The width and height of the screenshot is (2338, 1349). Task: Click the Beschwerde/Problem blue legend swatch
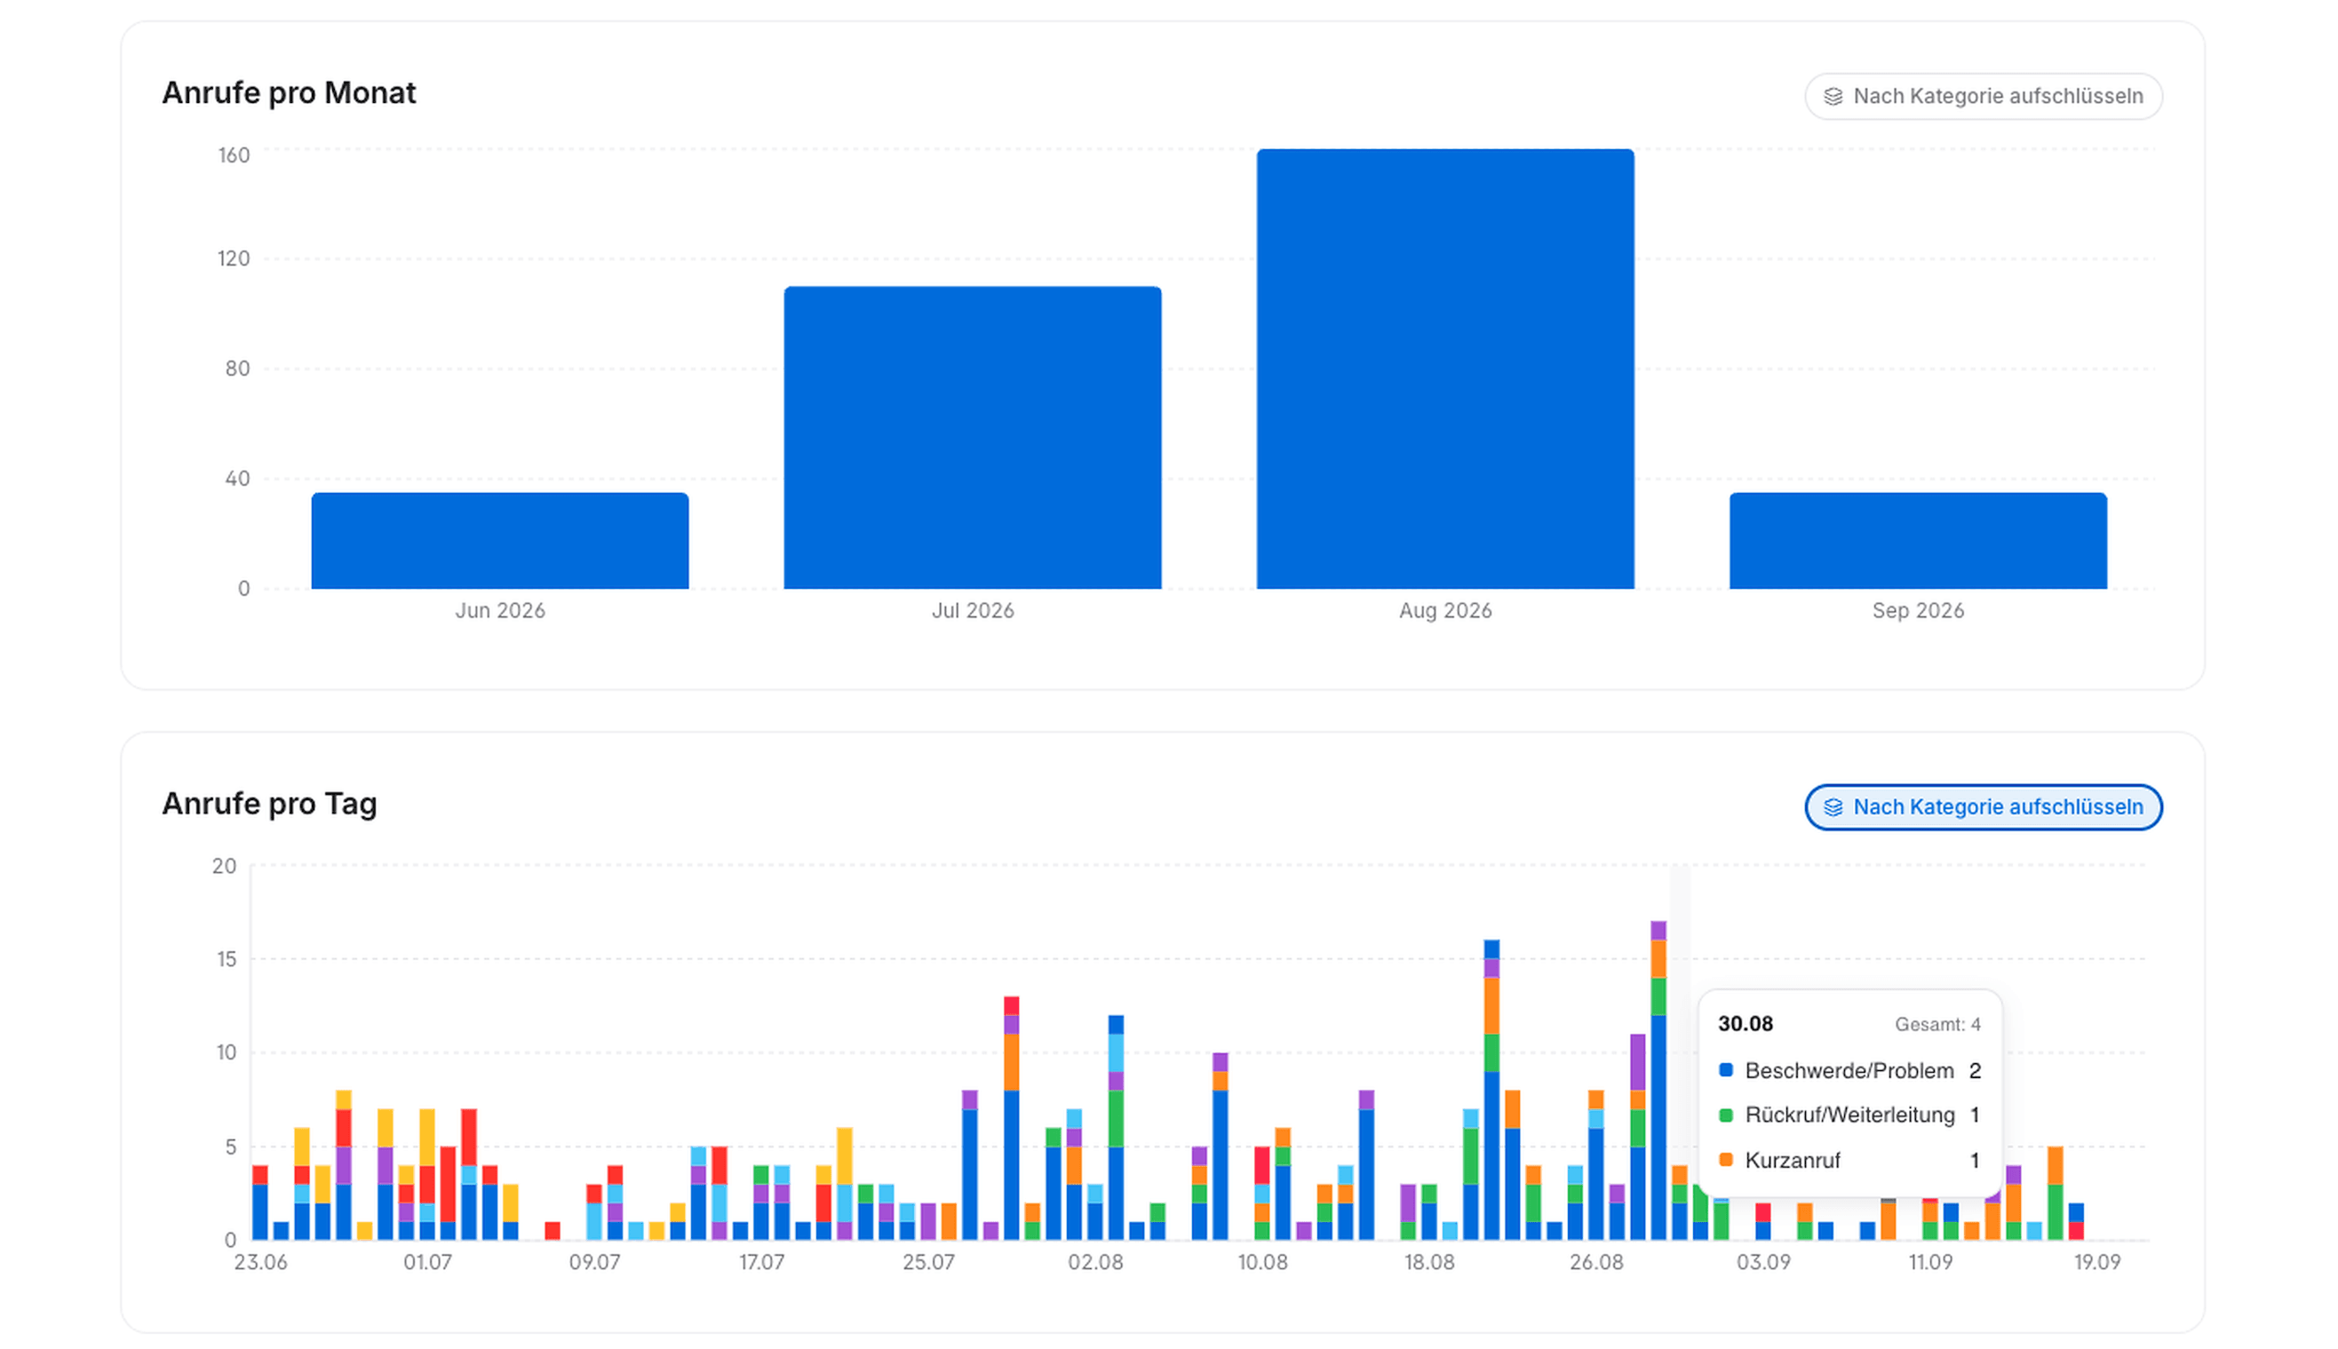[1724, 1069]
